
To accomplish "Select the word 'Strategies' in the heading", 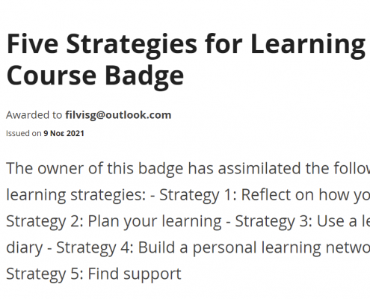I will pyautogui.click(x=132, y=46).
